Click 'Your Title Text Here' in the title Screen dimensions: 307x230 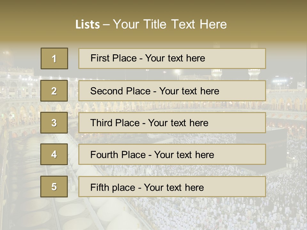point(170,24)
